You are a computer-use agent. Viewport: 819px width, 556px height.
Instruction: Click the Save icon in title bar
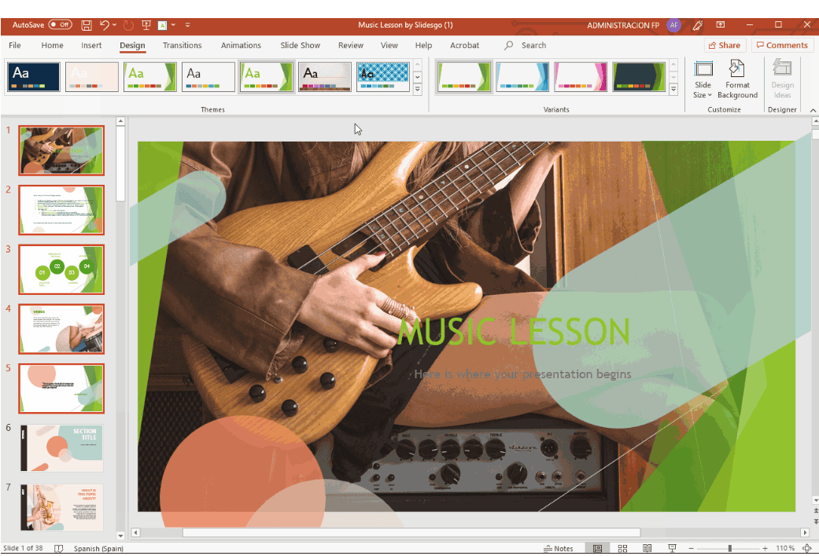click(x=87, y=24)
